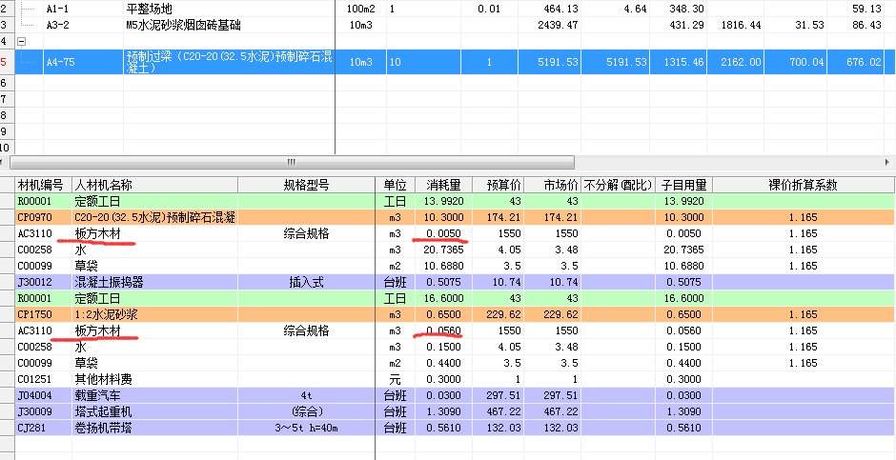This screenshot has width=896, height=460.
Task: Click the 229.62 budget price of 水泥砂浆
Action: tap(498, 314)
